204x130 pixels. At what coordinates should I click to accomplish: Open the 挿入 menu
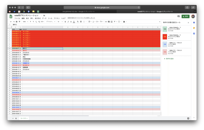(x=32, y=18)
